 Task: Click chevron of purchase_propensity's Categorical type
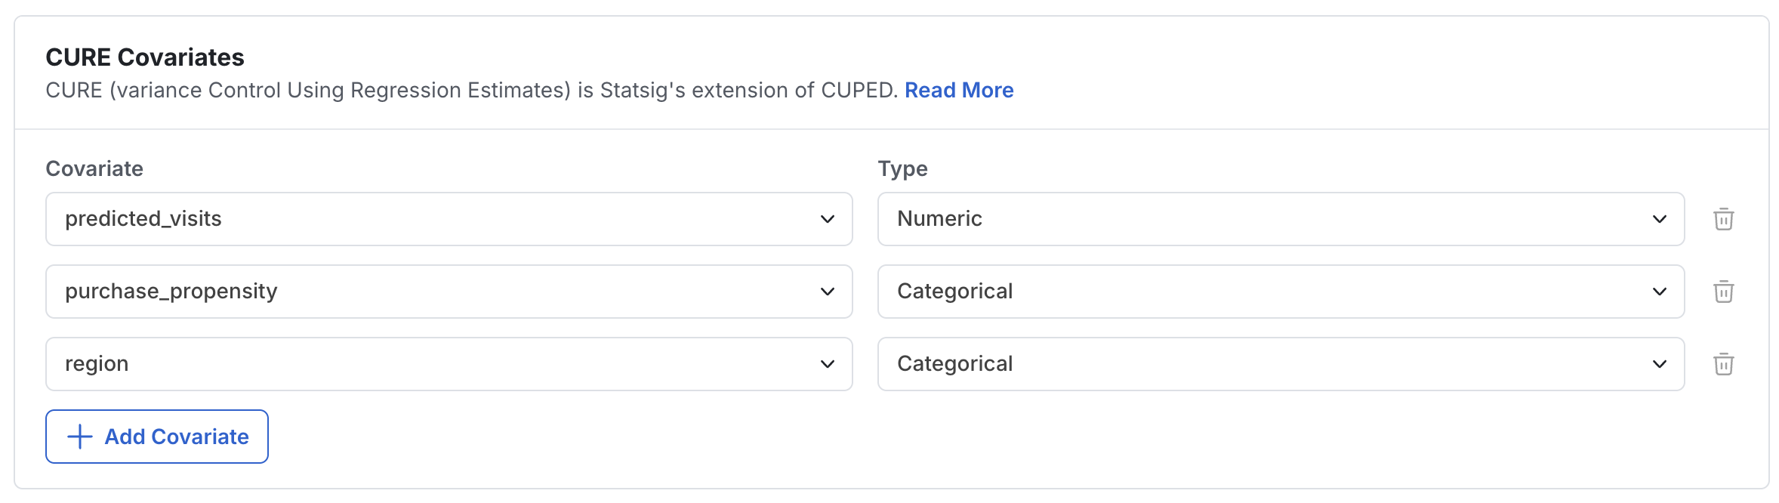[1660, 292]
